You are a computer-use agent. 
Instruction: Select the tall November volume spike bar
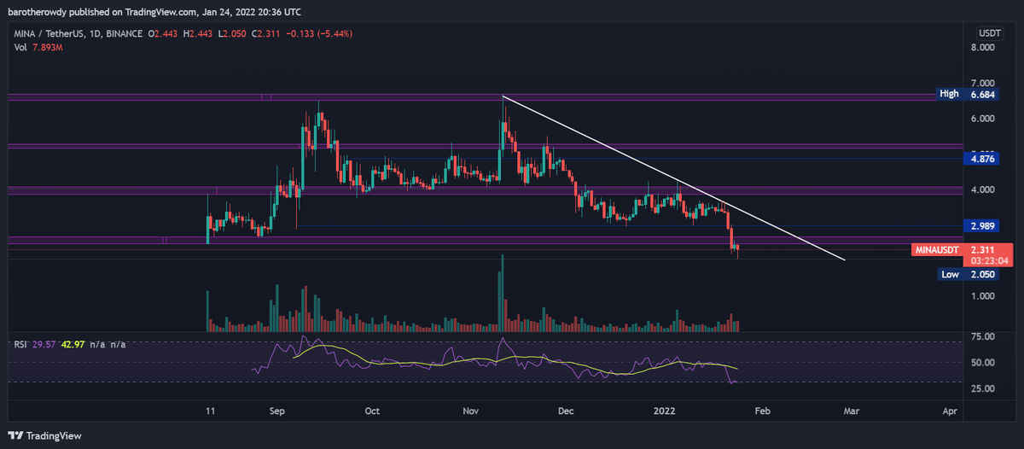[x=503, y=292]
